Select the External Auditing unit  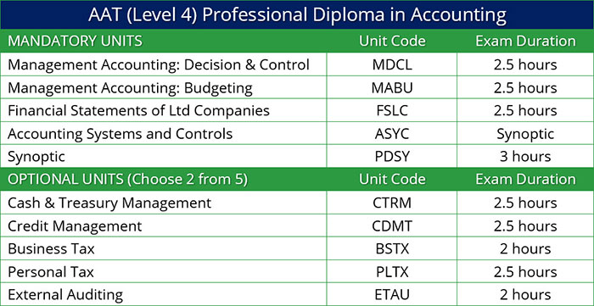[x=65, y=295]
